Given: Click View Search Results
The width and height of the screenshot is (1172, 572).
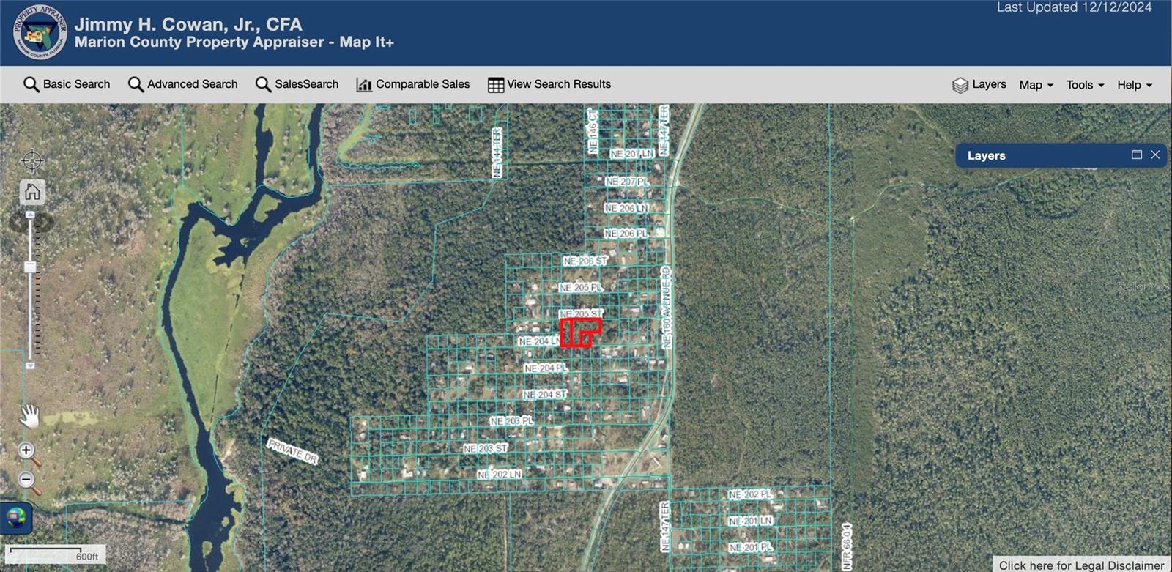Looking at the screenshot, I should [549, 84].
